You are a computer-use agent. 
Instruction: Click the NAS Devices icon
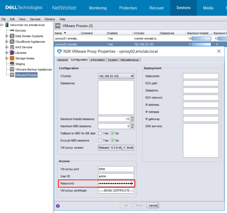[12, 47]
